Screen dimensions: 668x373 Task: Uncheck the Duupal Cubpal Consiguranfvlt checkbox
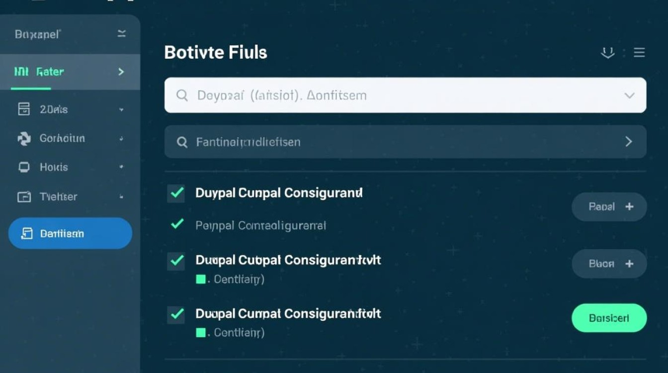pyautogui.click(x=176, y=261)
